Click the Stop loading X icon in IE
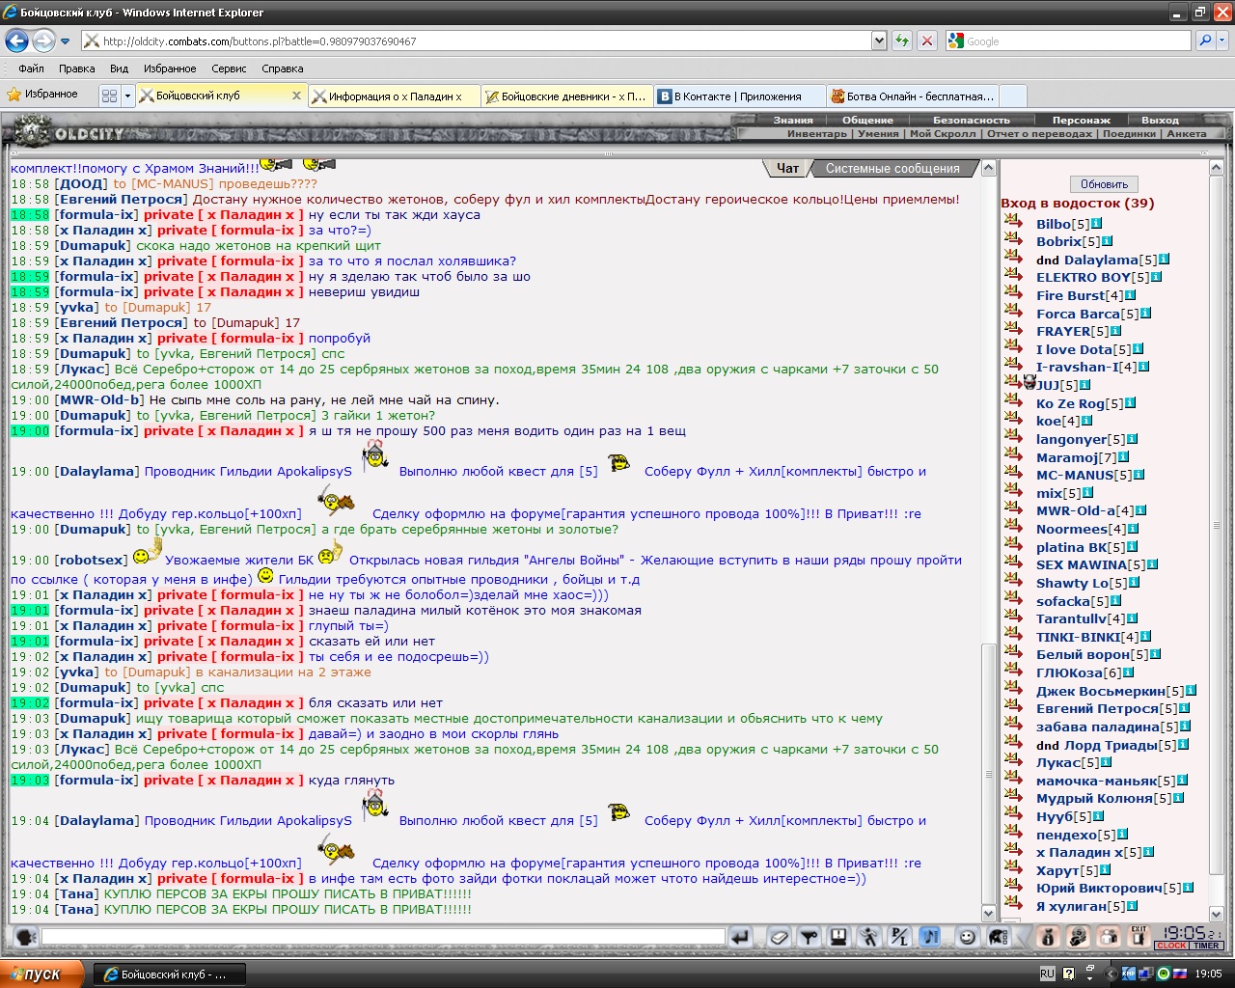 click(x=926, y=41)
